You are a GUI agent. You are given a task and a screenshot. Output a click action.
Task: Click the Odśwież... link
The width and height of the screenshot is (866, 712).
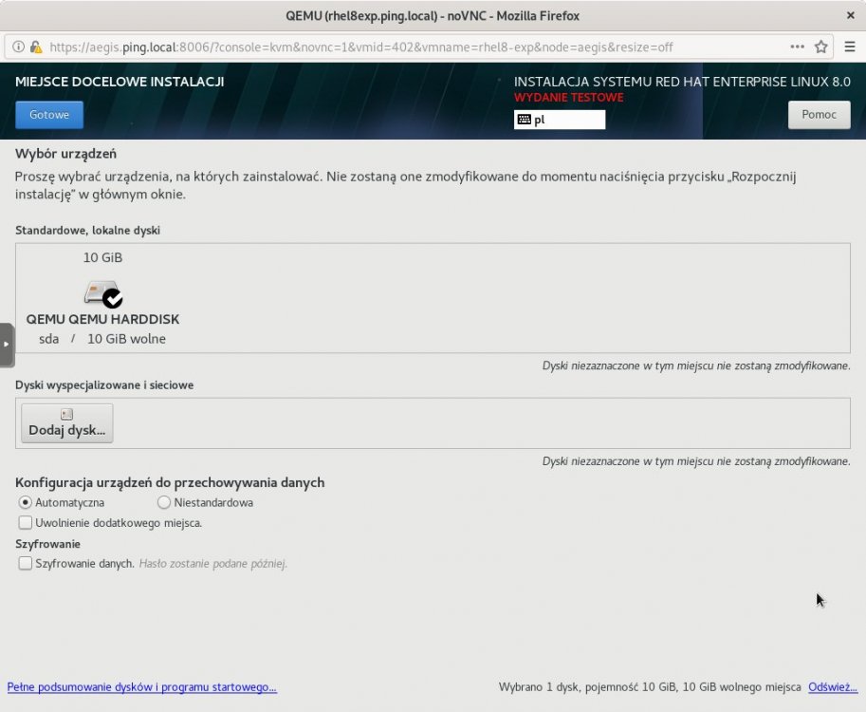832,687
